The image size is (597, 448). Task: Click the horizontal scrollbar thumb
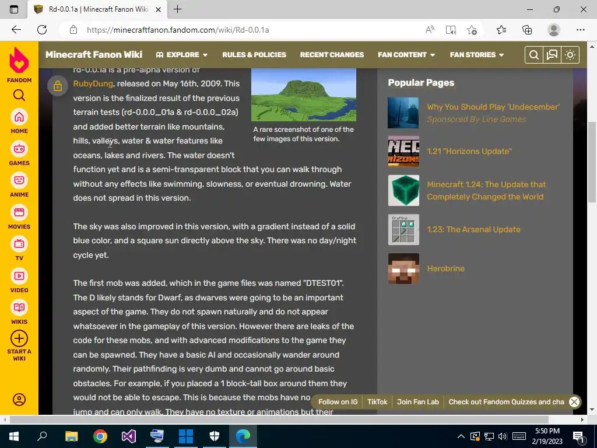(279, 419)
